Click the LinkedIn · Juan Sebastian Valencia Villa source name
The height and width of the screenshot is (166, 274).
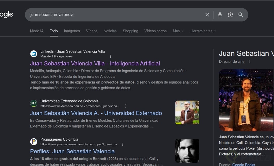[x=72, y=51]
